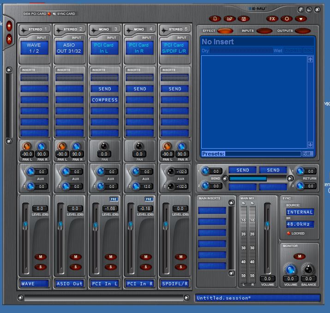Select the COMPRESS insert on strip 3
Viewport: 330px width, 313px height.
(x=104, y=100)
